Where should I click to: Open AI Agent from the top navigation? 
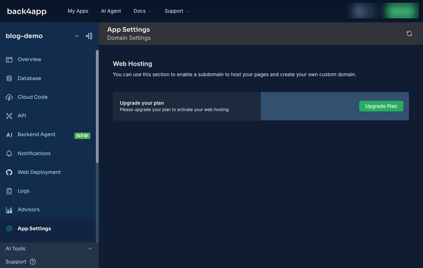tap(111, 11)
